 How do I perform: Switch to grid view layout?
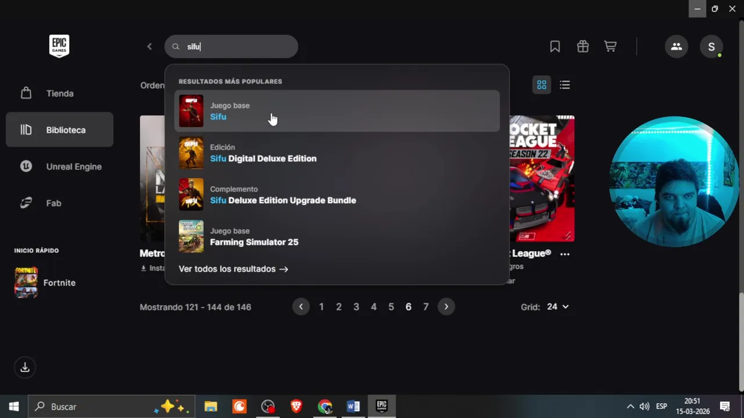click(x=542, y=85)
